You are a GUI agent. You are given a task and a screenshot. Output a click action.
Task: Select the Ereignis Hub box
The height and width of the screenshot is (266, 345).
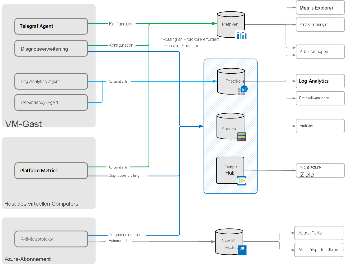click(230, 170)
